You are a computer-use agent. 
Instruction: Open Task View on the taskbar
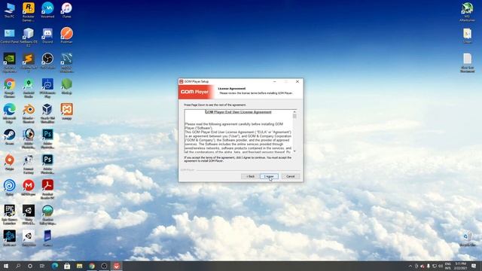pos(42,266)
